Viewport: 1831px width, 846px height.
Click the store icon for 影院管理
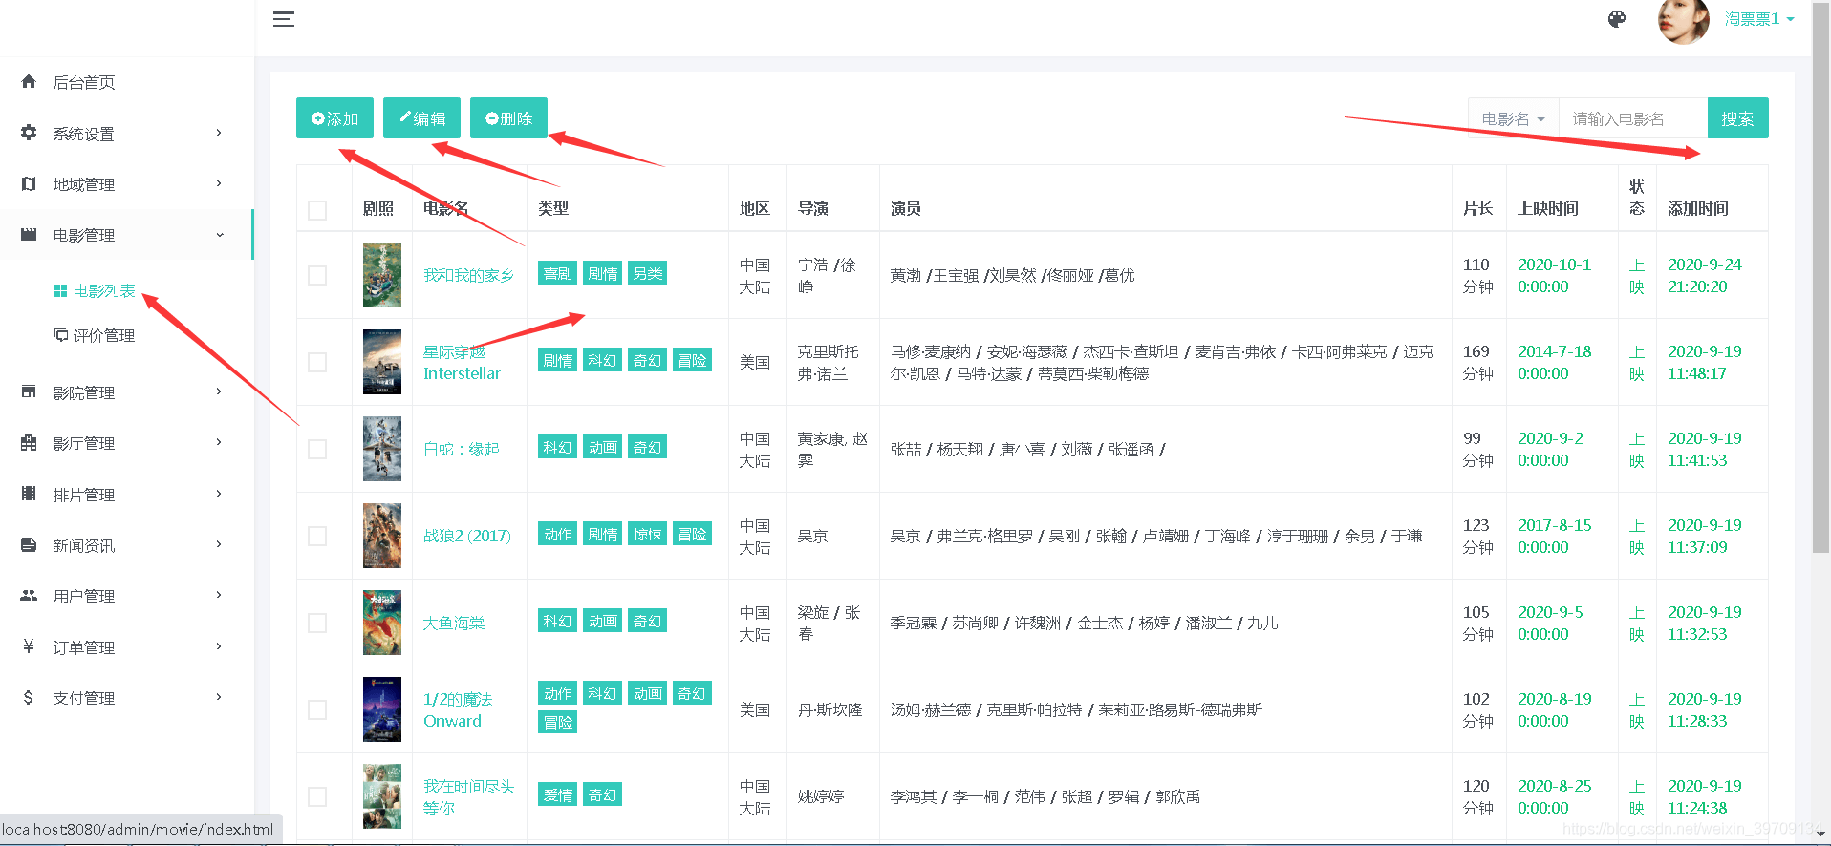[29, 391]
